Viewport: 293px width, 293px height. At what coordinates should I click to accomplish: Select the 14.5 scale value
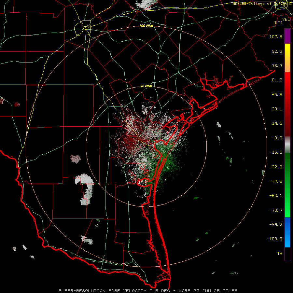click(277, 123)
